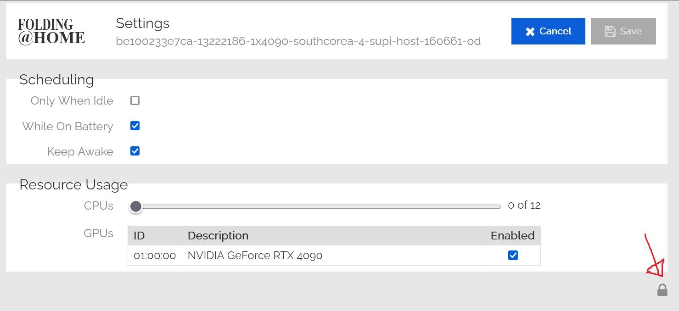
Task: Click the Keep Awake label text
Action: [80, 152]
